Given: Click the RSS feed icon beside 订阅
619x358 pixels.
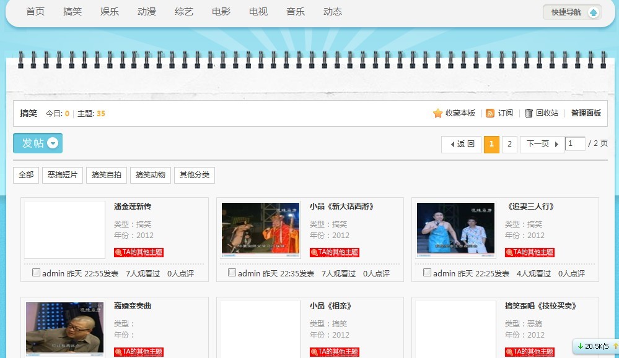Looking at the screenshot, I should pos(490,113).
